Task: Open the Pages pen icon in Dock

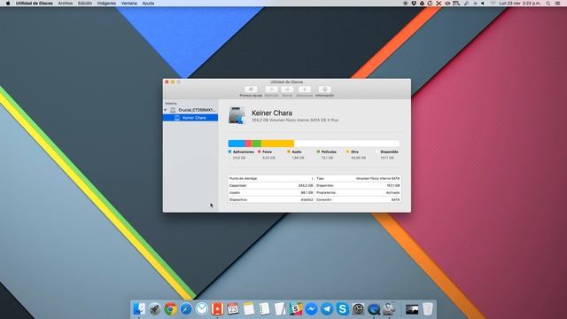Action: pyautogui.click(x=280, y=309)
